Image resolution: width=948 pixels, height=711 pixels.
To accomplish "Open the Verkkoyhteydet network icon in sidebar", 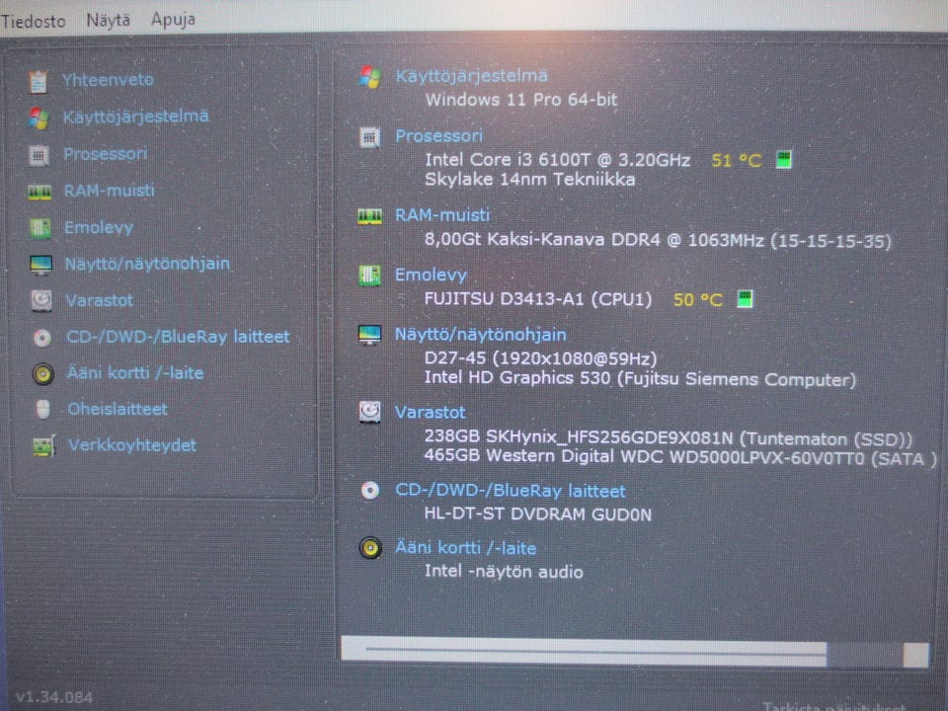I will 43,446.
